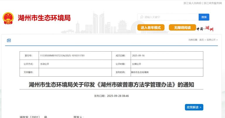Screen dimensions: 225x118
Task: Type in the 请输入关键字 search field
Action: [170, 17]
